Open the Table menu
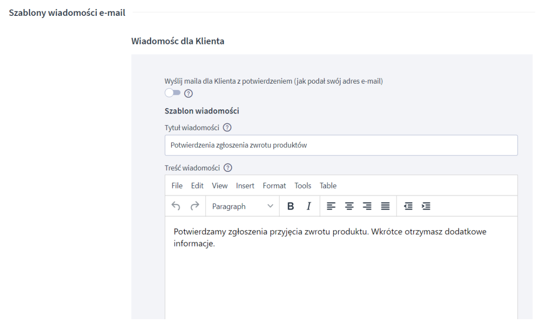This screenshot has height=321, width=537. tap(328, 185)
